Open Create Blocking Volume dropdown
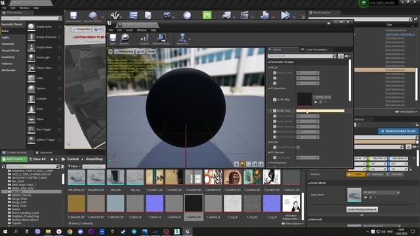Viewport: 420px width, 236px height. (362, 210)
